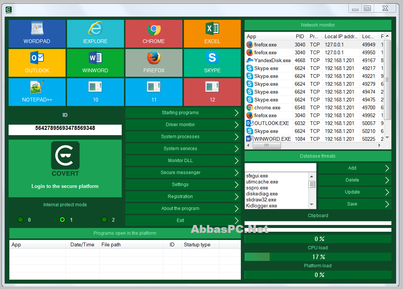
Task: Click network monitor vertical scrollbar thumb
Action: pyautogui.click(x=387, y=80)
